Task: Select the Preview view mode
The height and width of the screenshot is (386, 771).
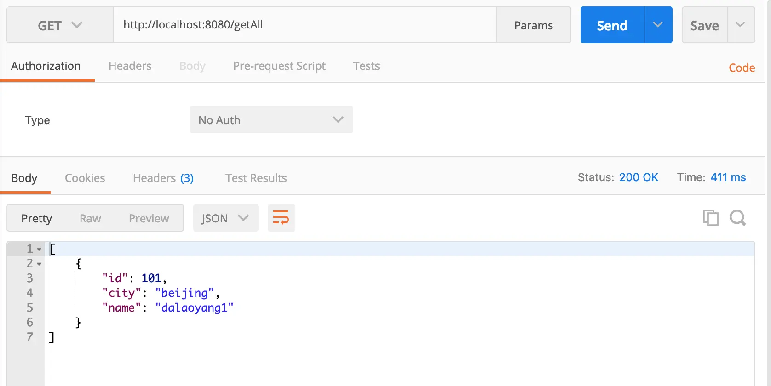Action: (x=149, y=219)
